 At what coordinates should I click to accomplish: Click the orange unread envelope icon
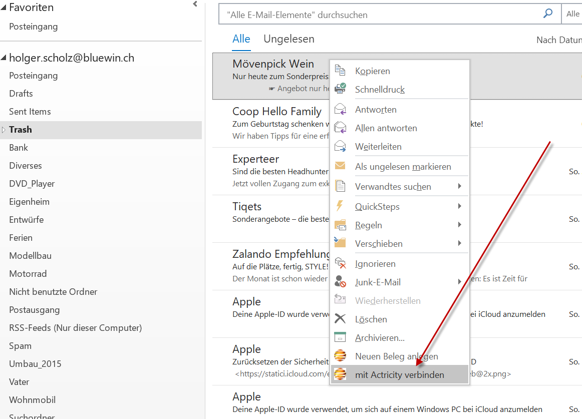(340, 166)
